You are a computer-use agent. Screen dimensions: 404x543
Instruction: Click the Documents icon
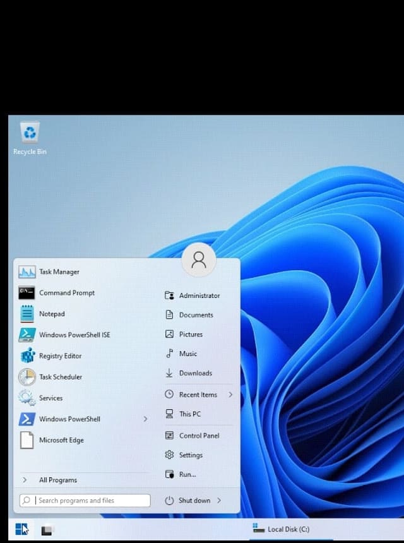pyautogui.click(x=169, y=315)
